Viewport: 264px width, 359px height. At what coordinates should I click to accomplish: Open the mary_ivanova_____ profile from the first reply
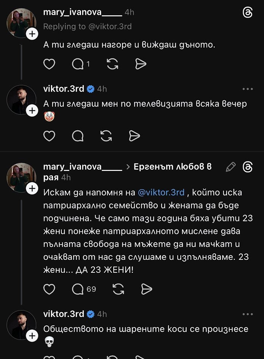tap(83, 12)
